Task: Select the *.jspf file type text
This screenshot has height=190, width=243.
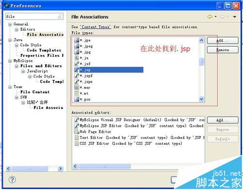Action: tap(87, 76)
